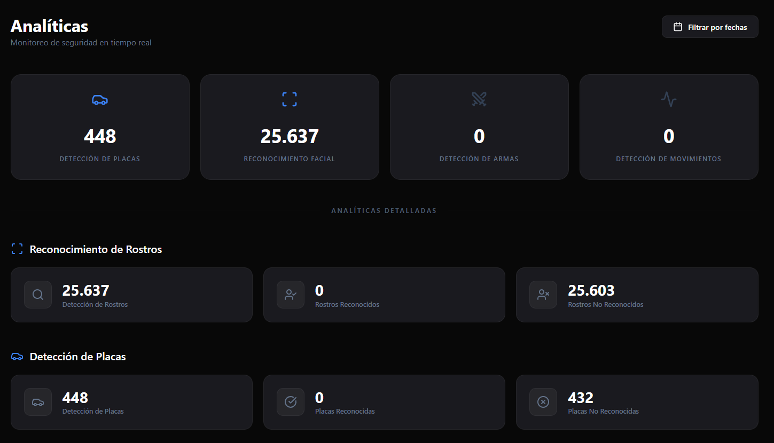774x443 pixels.
Task: Click the Detección de Rostros label
Action: click(95, 305)
